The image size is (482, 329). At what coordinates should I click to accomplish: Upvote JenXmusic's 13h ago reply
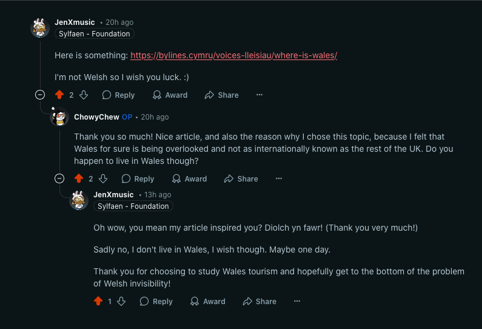(98, 301)
